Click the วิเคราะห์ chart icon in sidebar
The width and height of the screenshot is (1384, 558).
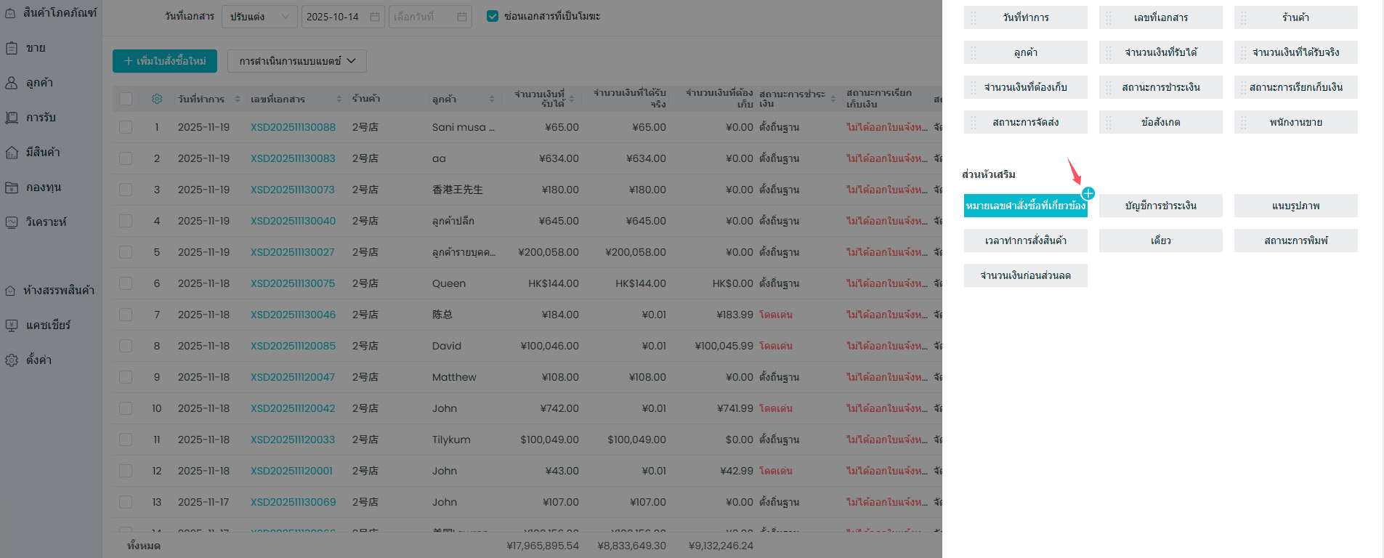click(12, 222)
